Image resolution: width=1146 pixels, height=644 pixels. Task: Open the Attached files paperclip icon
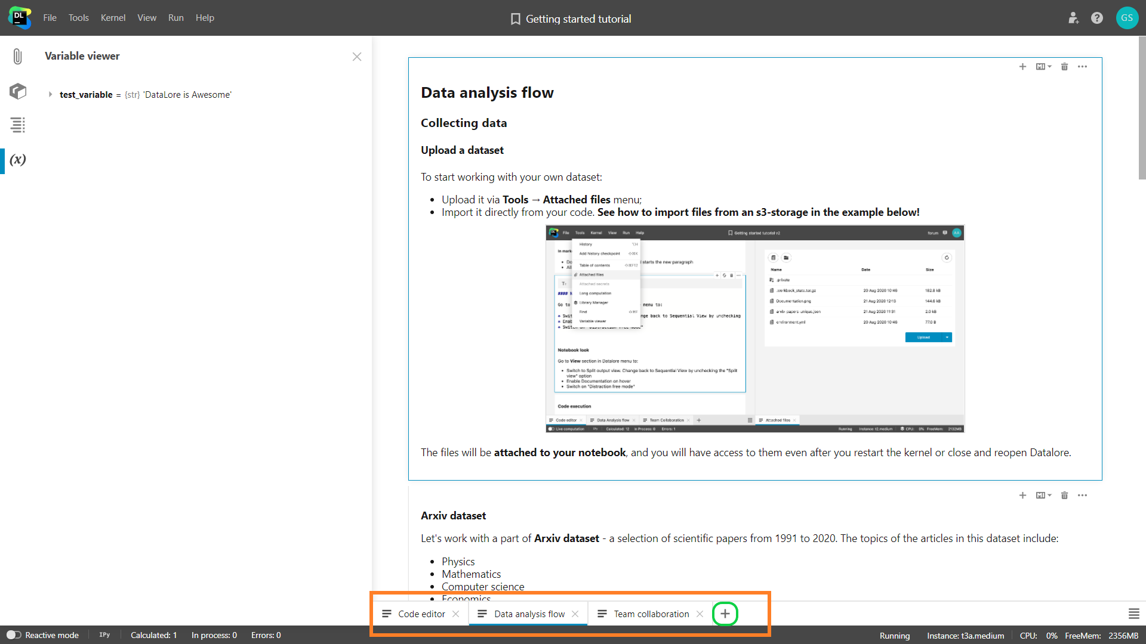(18, 57)
